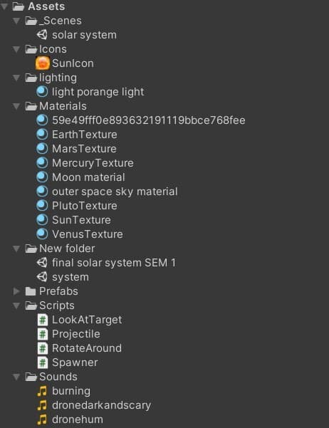Click the PlutoTexture material sphere icon
This screenshot has height=428, width=329.
pos(42,206)
